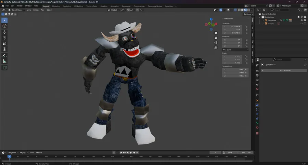Select the Annotate pencil tool
The image size is (308, 165).
coord(4,55)
